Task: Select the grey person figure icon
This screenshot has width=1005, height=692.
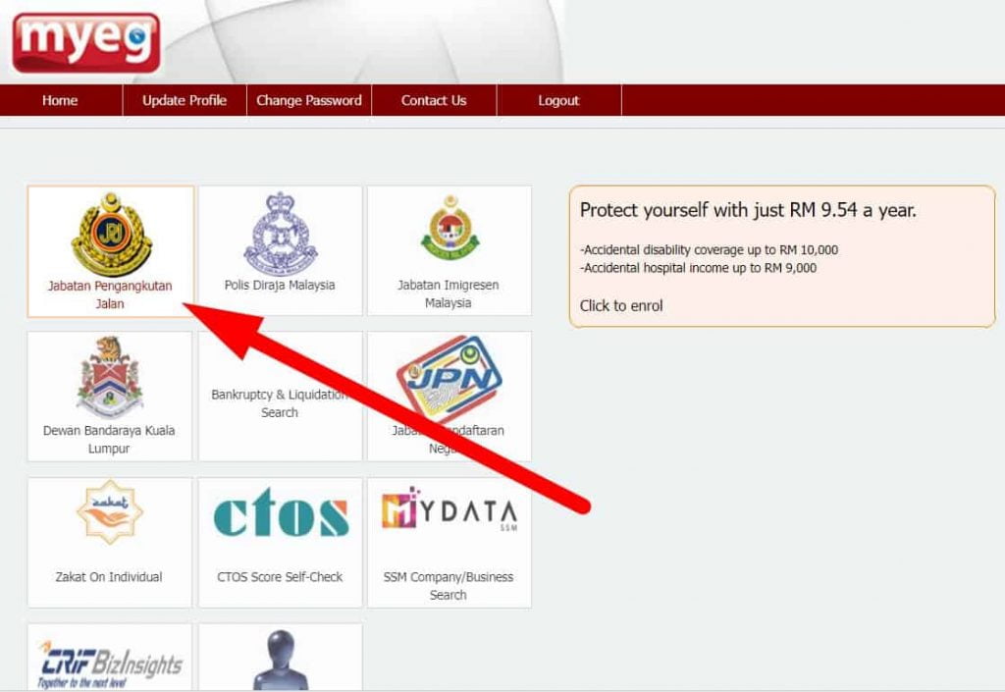Action: pyautogui.click(x=281, y=661)
